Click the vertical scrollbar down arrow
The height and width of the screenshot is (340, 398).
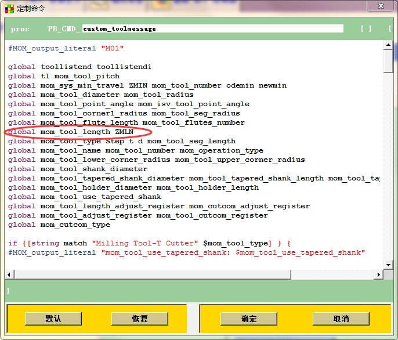point(388,265)
